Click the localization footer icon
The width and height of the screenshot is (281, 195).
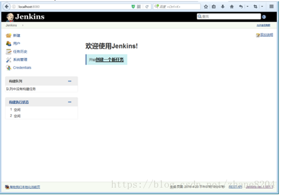(x=7, y=187)
